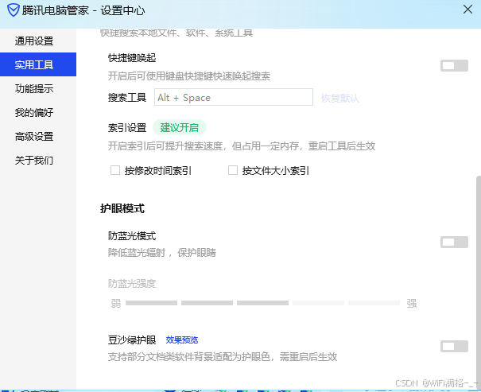The image size is (481, 392).
Task: Check 按修改时间索引 checkbox
Action: 115,170
